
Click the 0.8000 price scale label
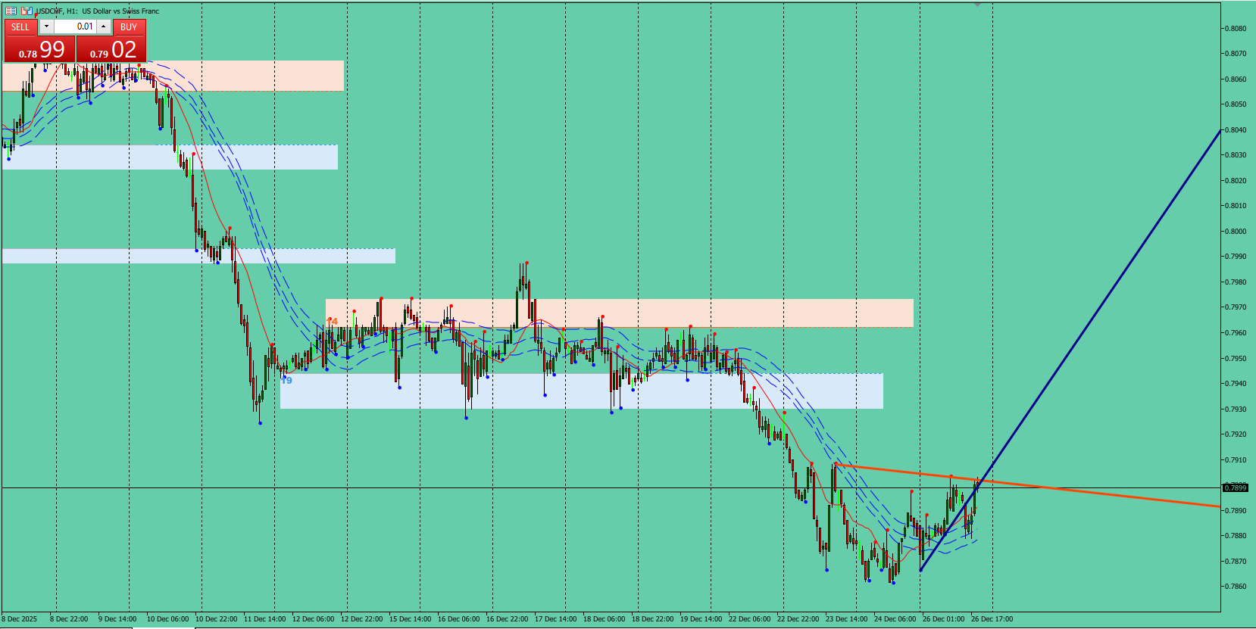point(1236,232)
